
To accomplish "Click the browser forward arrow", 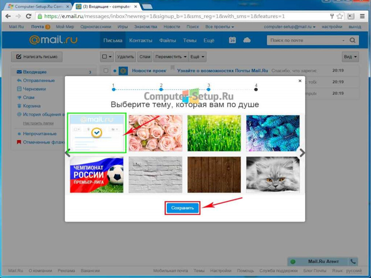I will 18,16.
